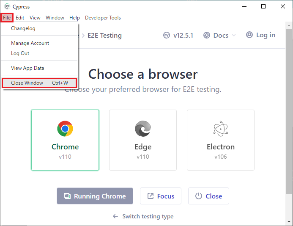This screenshot has width=293, height=226.
Task: Click the Docs lifebuoy icon
Action: coord(207,35)
